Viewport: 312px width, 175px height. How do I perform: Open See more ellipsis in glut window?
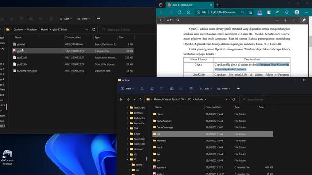click(98, 19)
